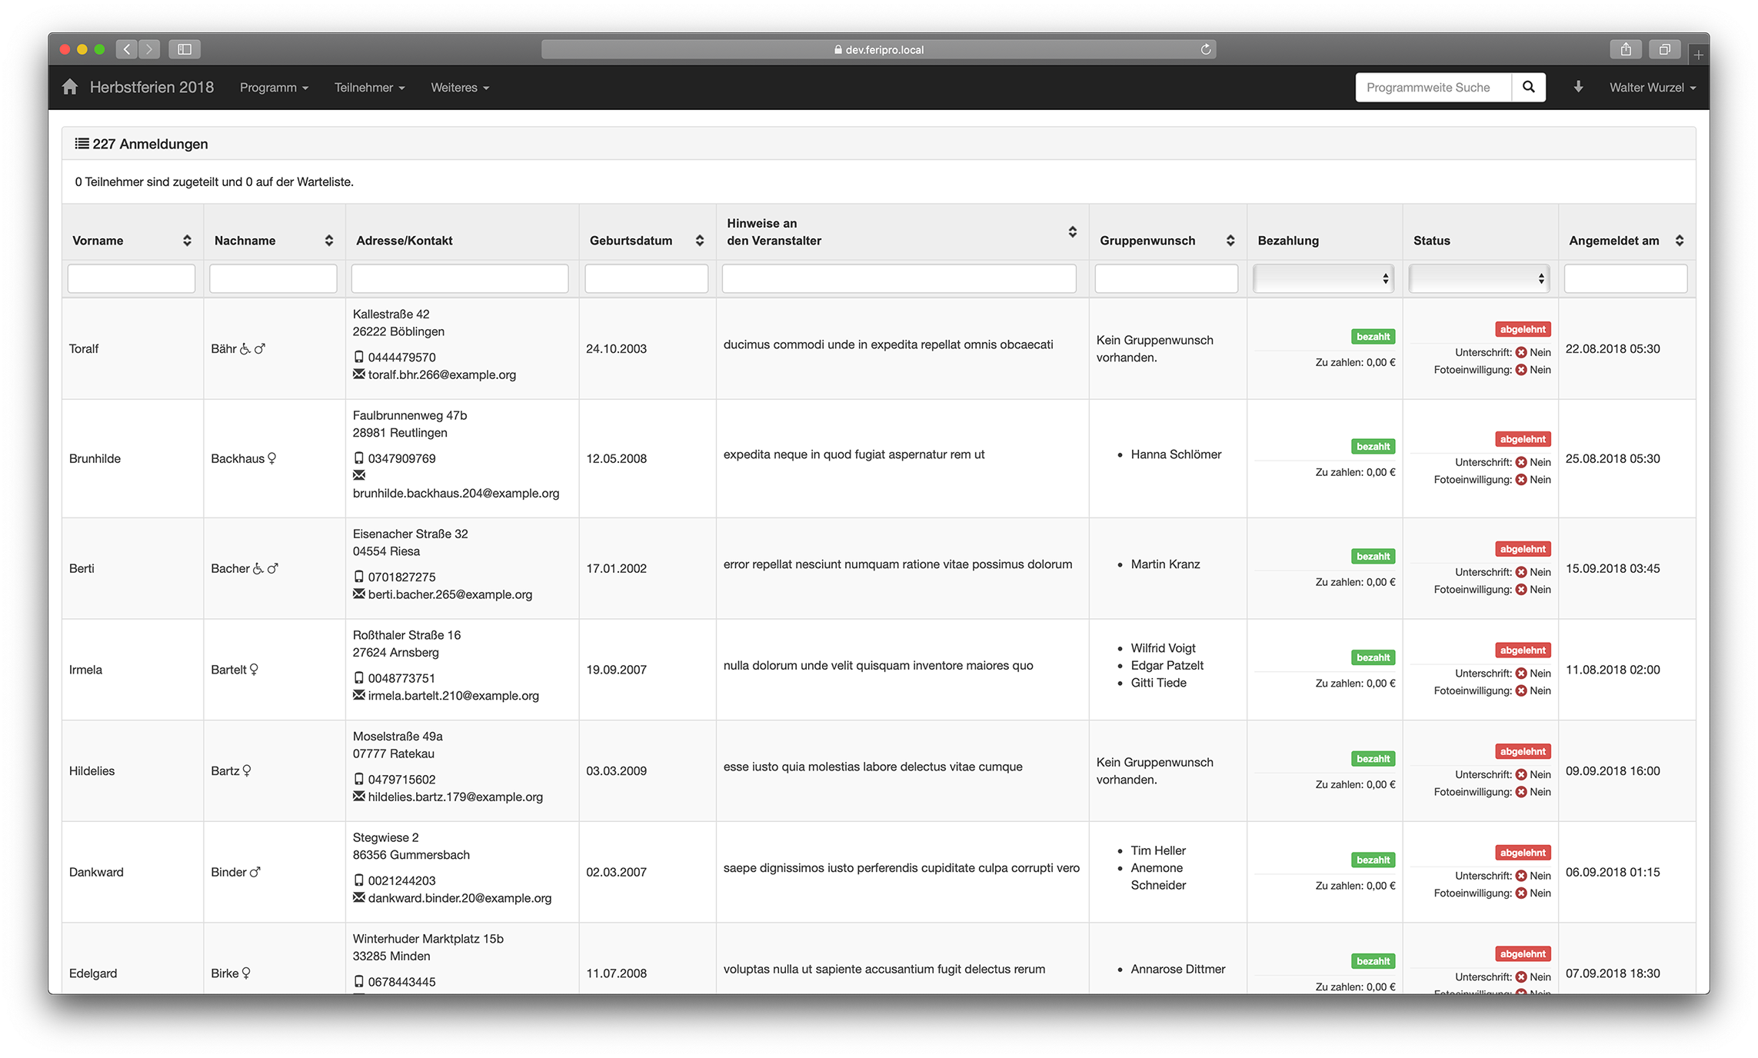Toggle the Safari sidebar button

point(185,49)
